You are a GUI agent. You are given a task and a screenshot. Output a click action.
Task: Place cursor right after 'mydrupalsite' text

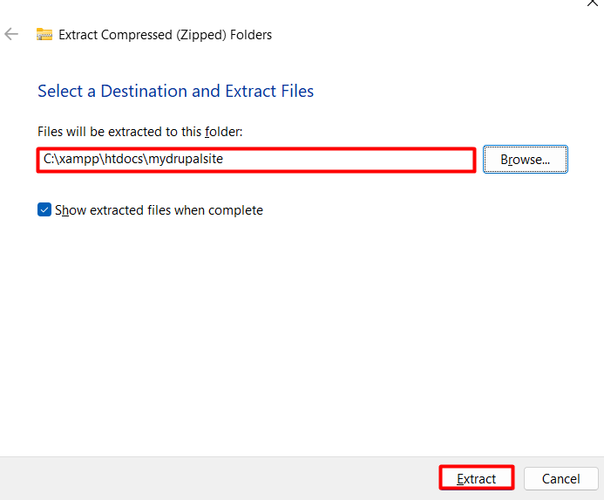pos(225,160)
